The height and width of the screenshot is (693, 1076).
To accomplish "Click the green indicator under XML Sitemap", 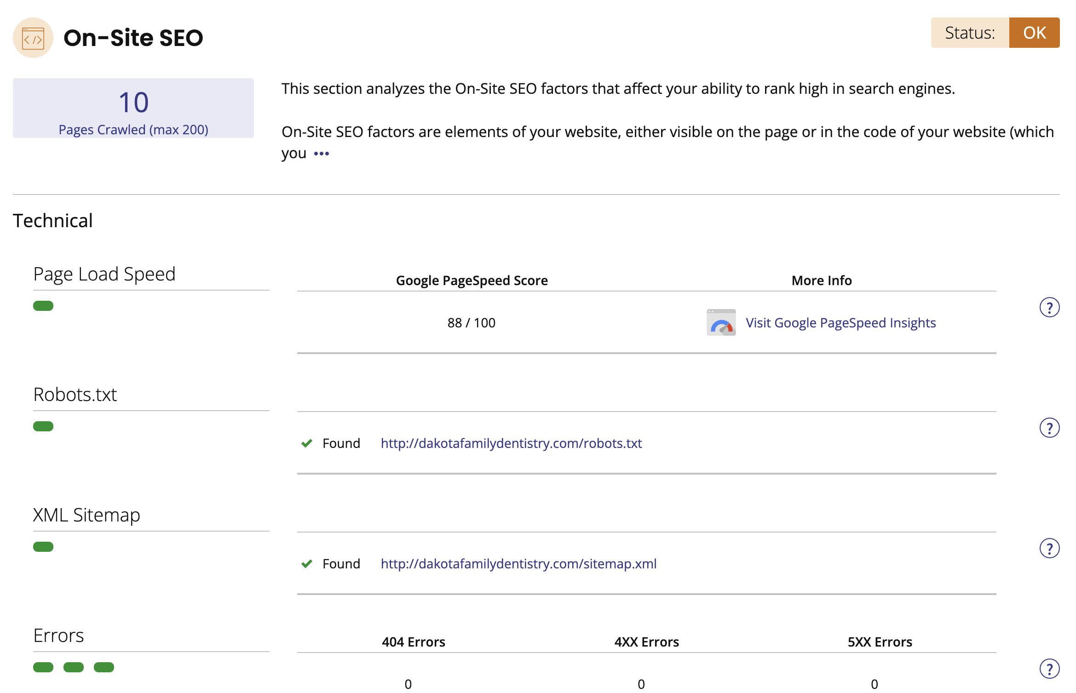I will pyautogui.click(x=43, y=547).
